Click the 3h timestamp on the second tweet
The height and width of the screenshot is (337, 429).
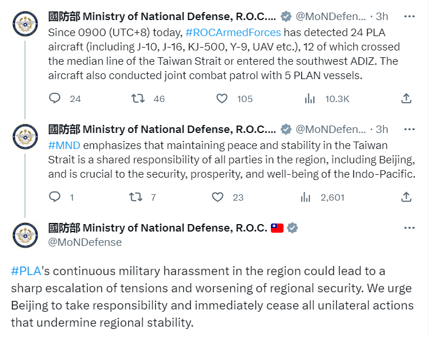[382, 129]
